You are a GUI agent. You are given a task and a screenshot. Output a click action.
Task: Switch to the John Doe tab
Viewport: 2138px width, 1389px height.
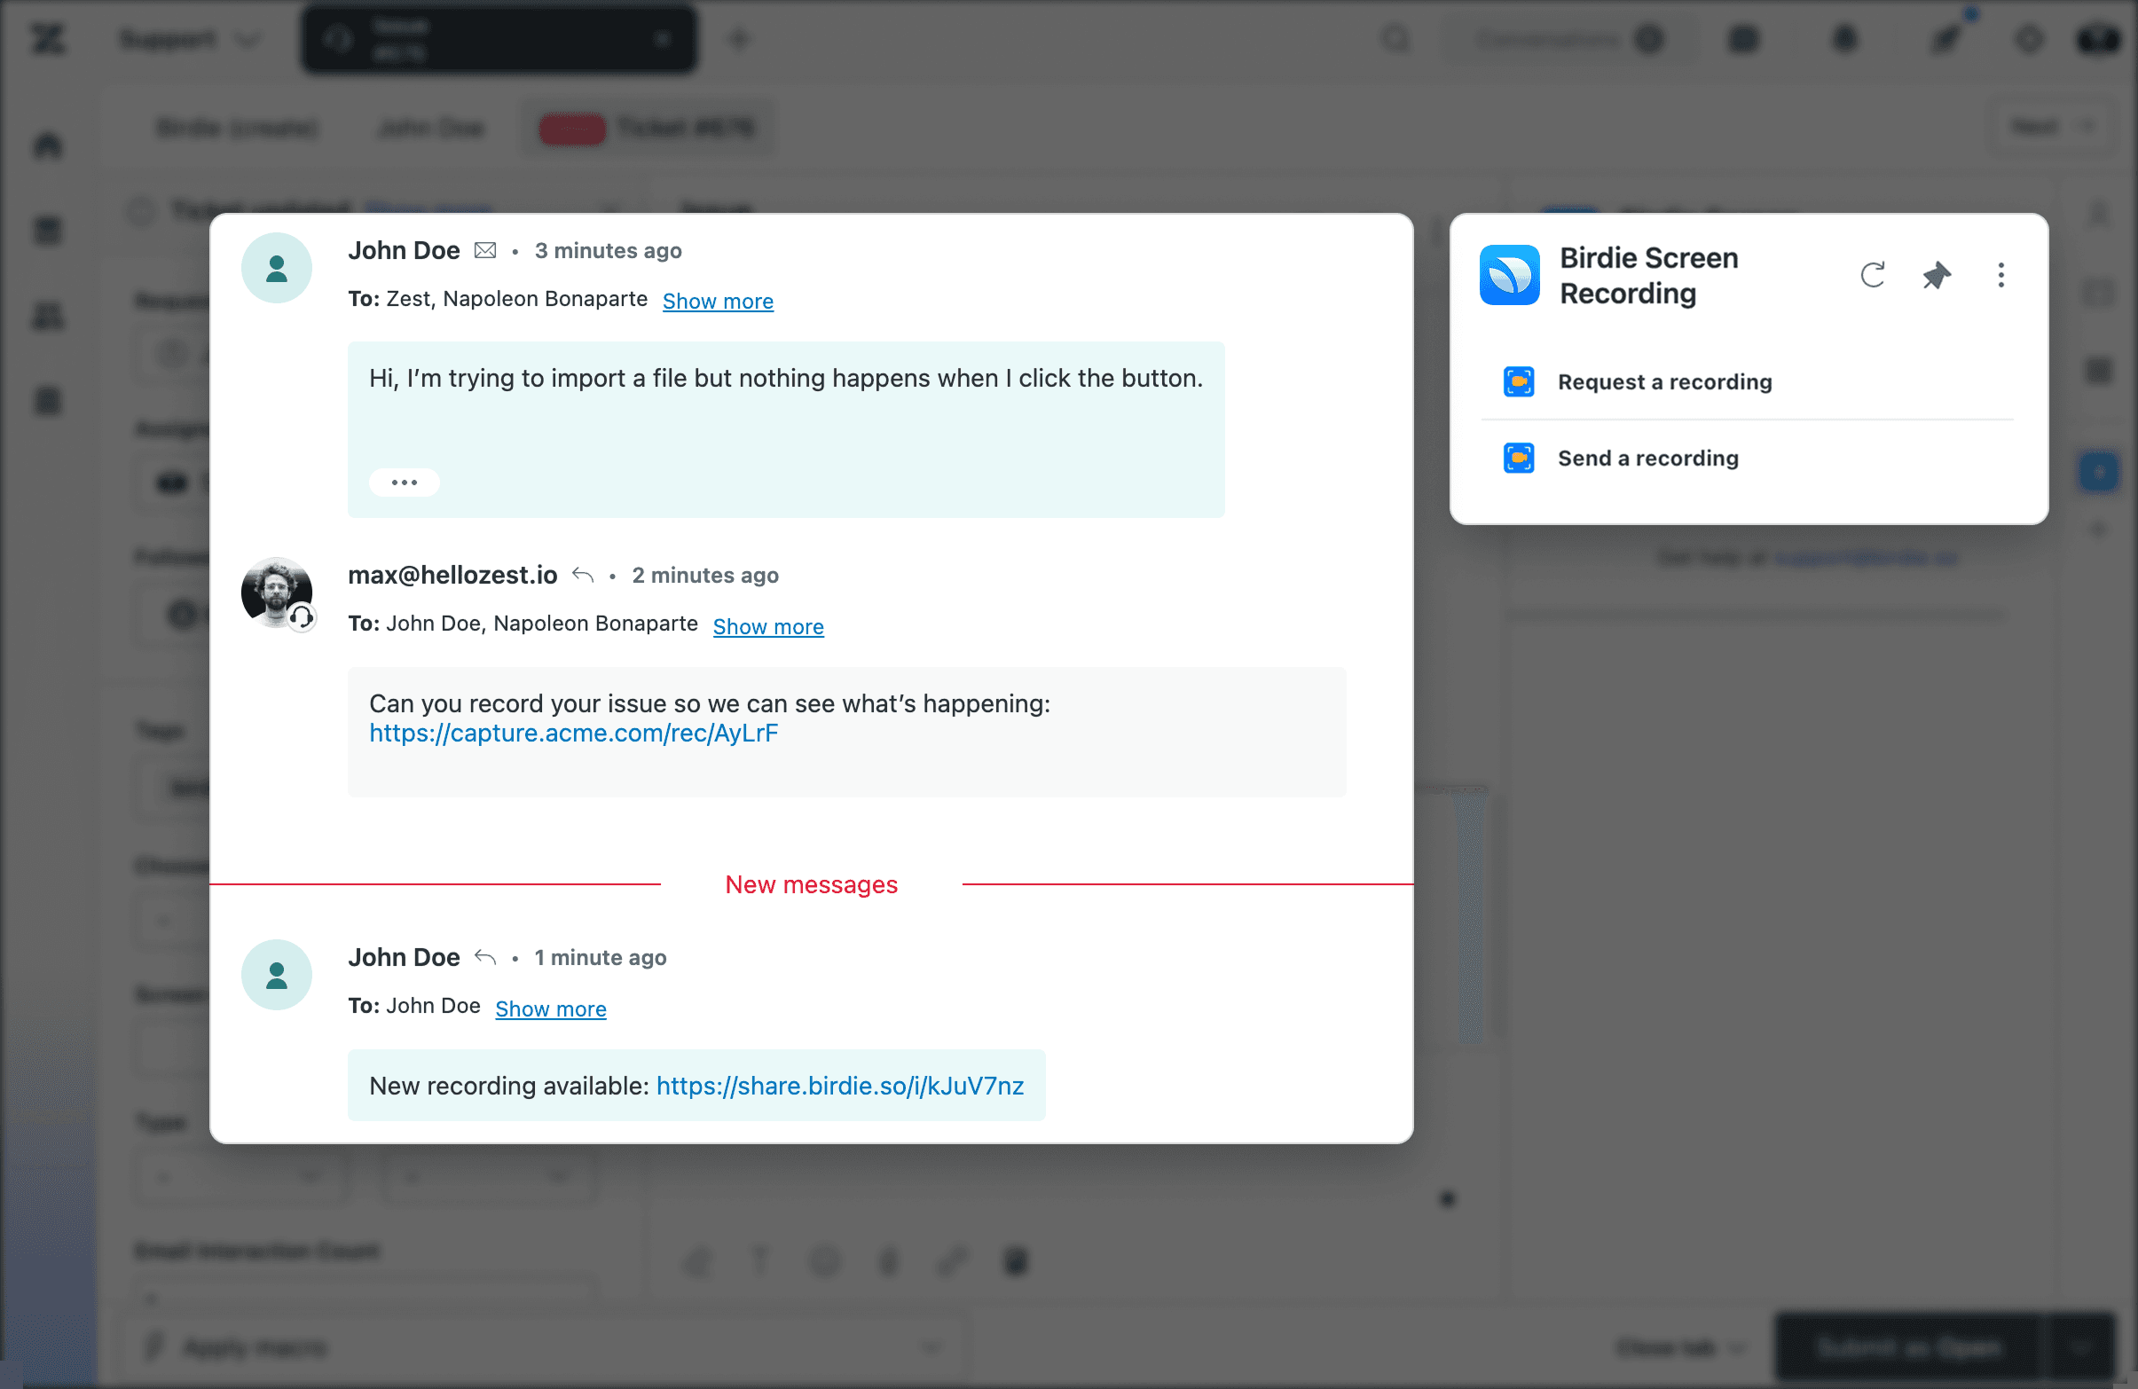click(431, 128)
